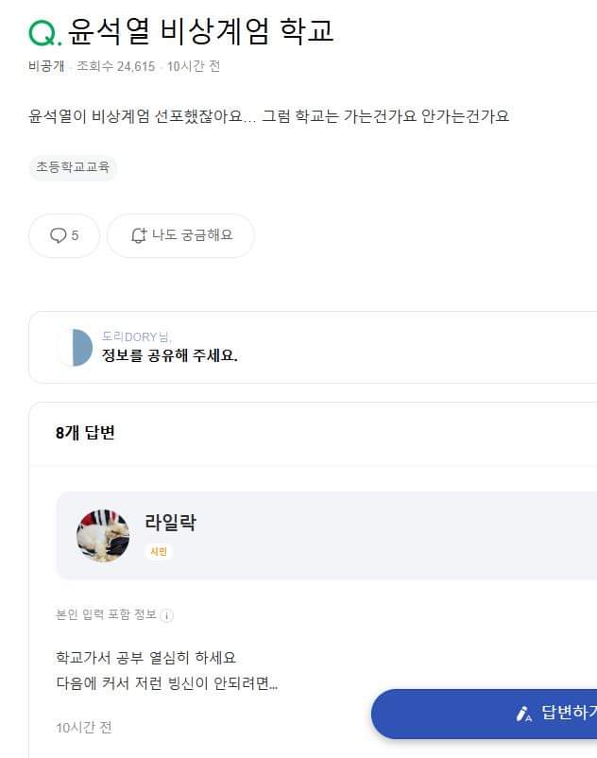
Task: Click the 조회수 24,615 view count
Action: (116, 66)
